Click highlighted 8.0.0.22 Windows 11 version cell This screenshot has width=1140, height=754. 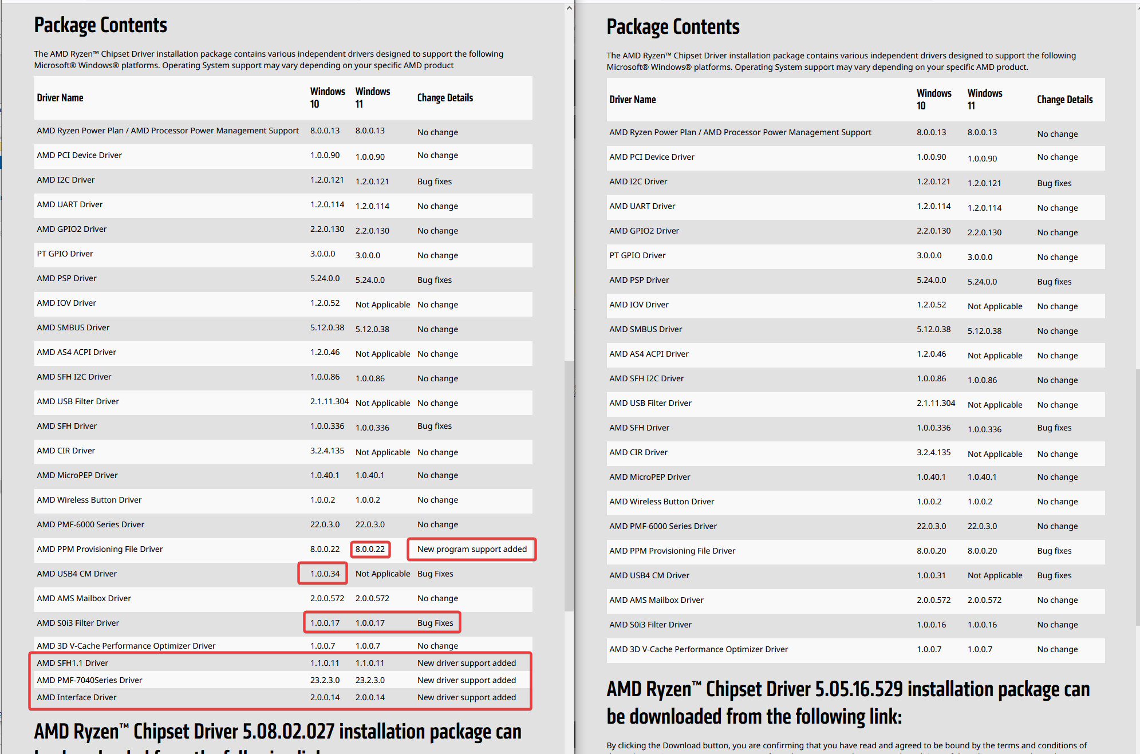click(370, 549)
